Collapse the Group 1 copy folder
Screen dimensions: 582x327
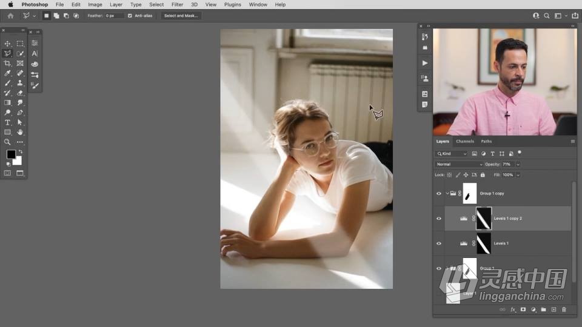click(x=447, y=193)
